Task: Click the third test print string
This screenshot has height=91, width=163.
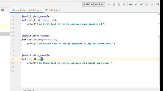Action: [x=74, y=63]
